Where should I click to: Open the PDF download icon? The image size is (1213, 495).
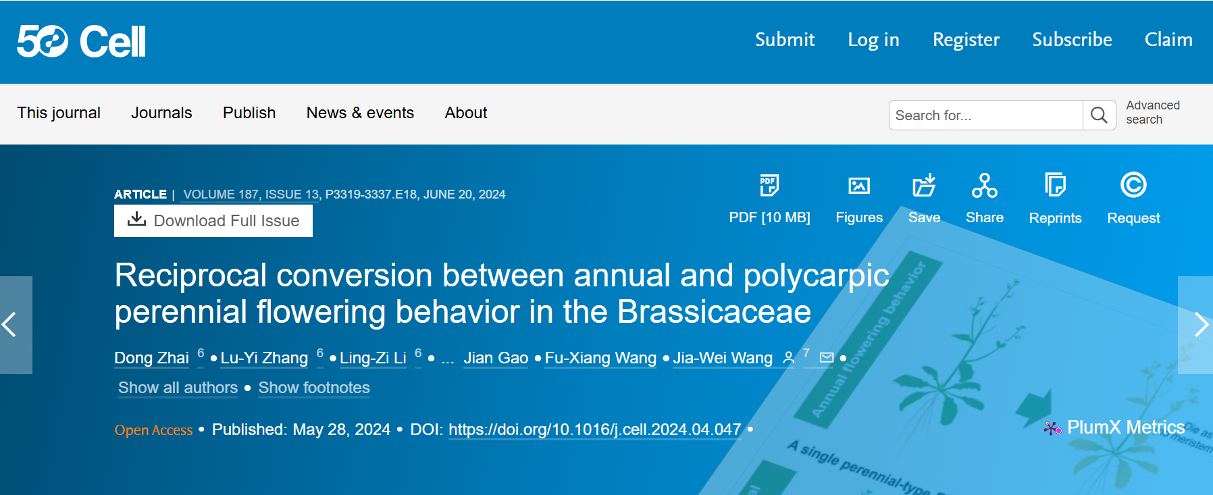769,185
